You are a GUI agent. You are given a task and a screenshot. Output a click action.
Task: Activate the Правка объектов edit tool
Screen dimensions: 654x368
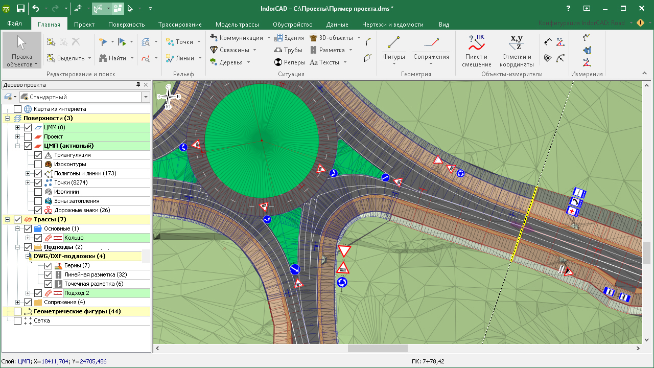click(22, 50)
